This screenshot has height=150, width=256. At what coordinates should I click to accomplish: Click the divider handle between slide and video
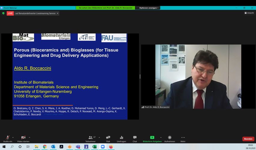[x=140, y=76]
